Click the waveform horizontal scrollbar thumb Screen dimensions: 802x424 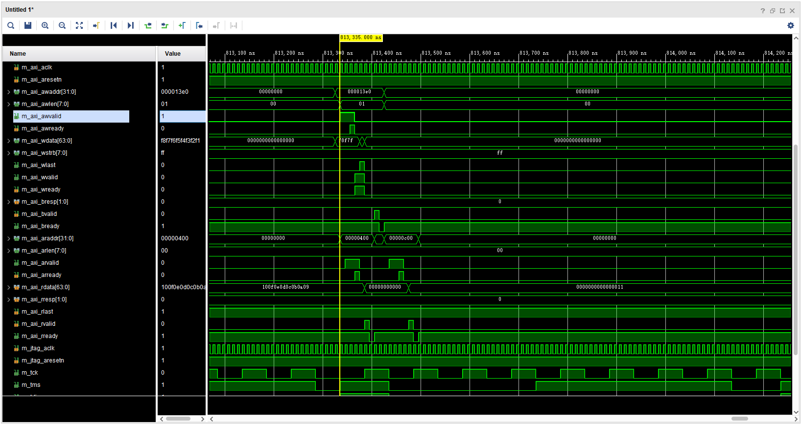pyautogui.click(x=739, y=419)
